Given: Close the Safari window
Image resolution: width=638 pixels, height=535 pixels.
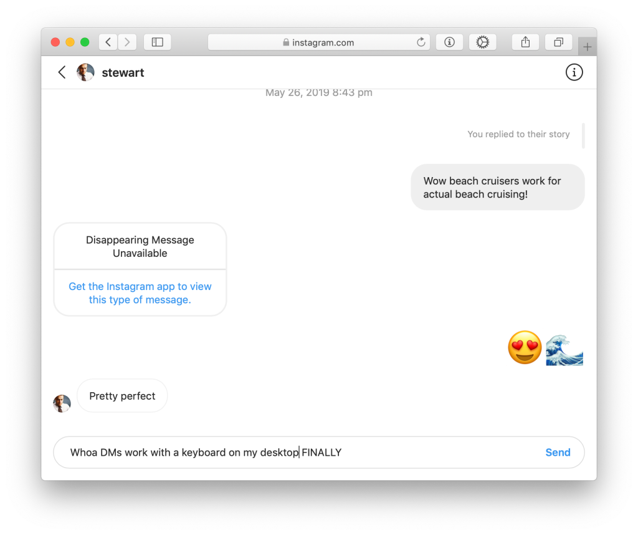Looking at the screenshot, I should [55, 42].
